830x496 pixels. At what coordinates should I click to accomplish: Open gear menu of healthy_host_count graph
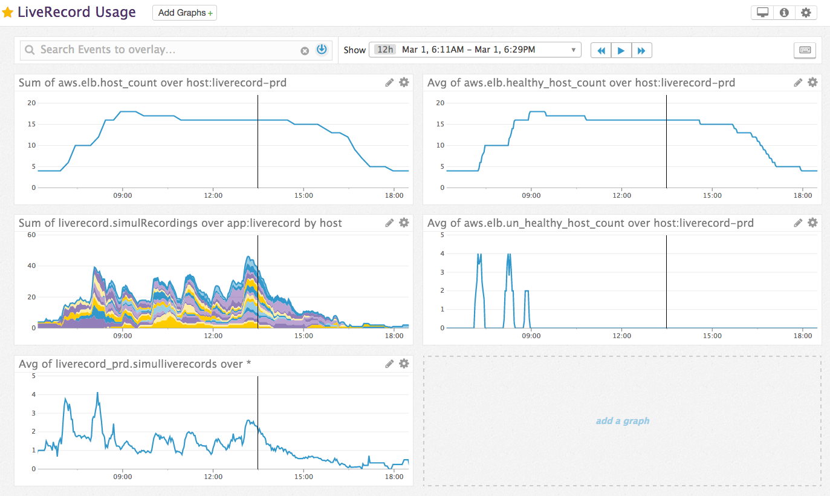point(812,82)
